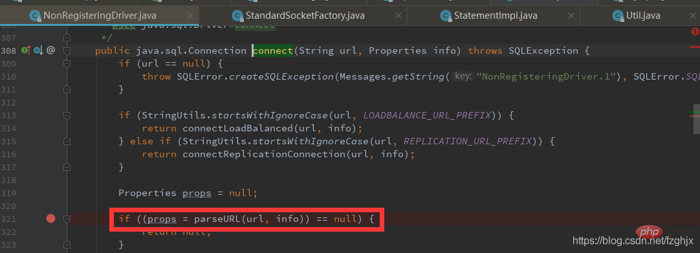Click the fold end marker on line 317

[67, 167]
